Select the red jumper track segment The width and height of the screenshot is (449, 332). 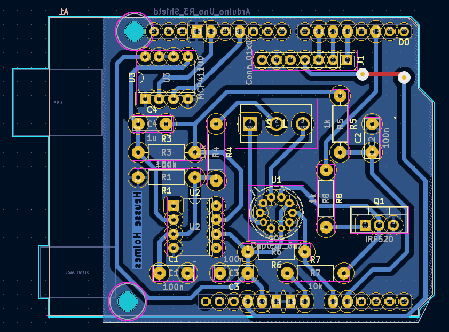point(383,74)
